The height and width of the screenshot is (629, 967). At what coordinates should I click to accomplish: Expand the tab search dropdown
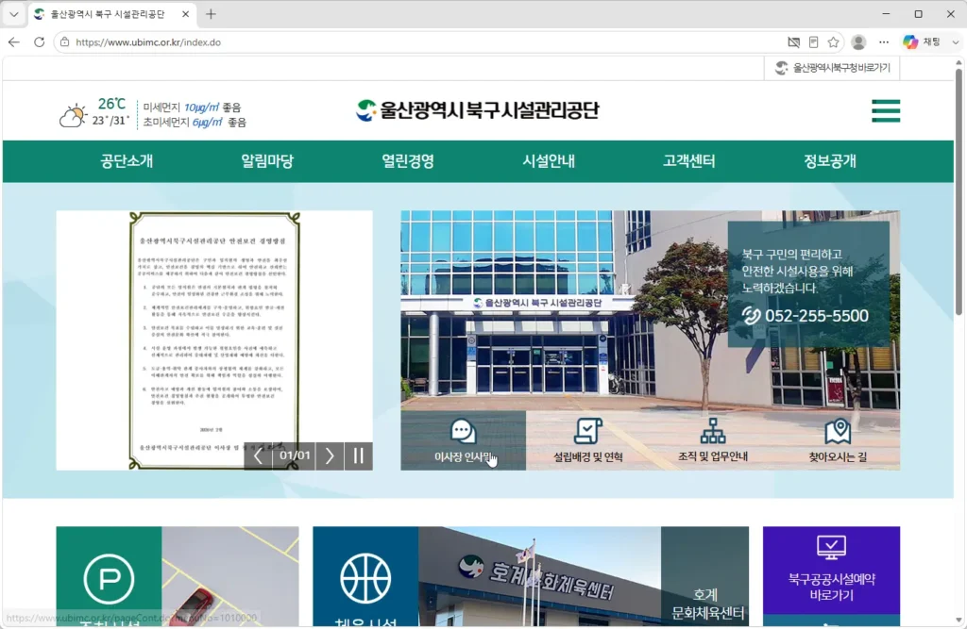[13, 13]
